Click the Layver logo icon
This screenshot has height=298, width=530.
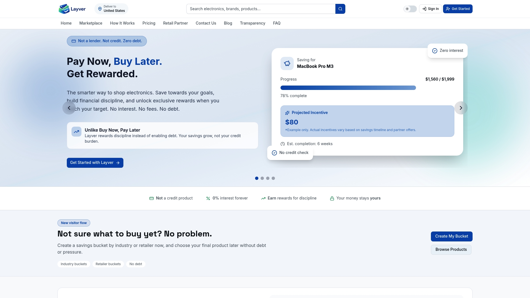64,9
